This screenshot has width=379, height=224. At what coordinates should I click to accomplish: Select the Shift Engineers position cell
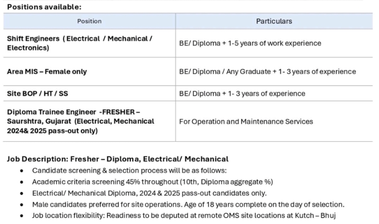[89, 43]
